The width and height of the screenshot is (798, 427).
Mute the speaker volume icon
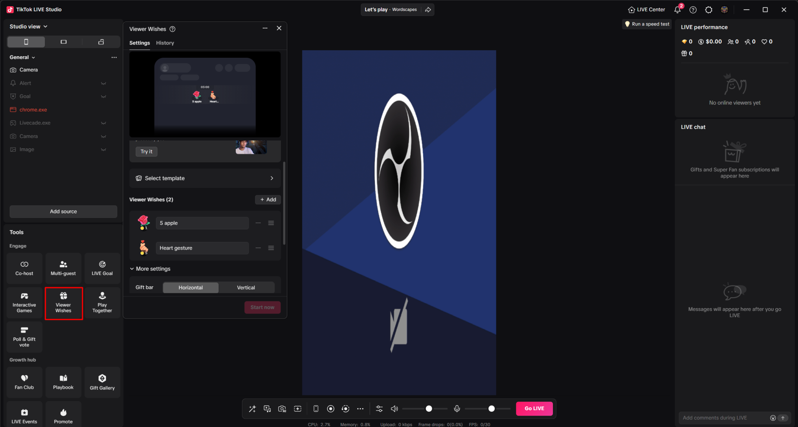[394, 409]
